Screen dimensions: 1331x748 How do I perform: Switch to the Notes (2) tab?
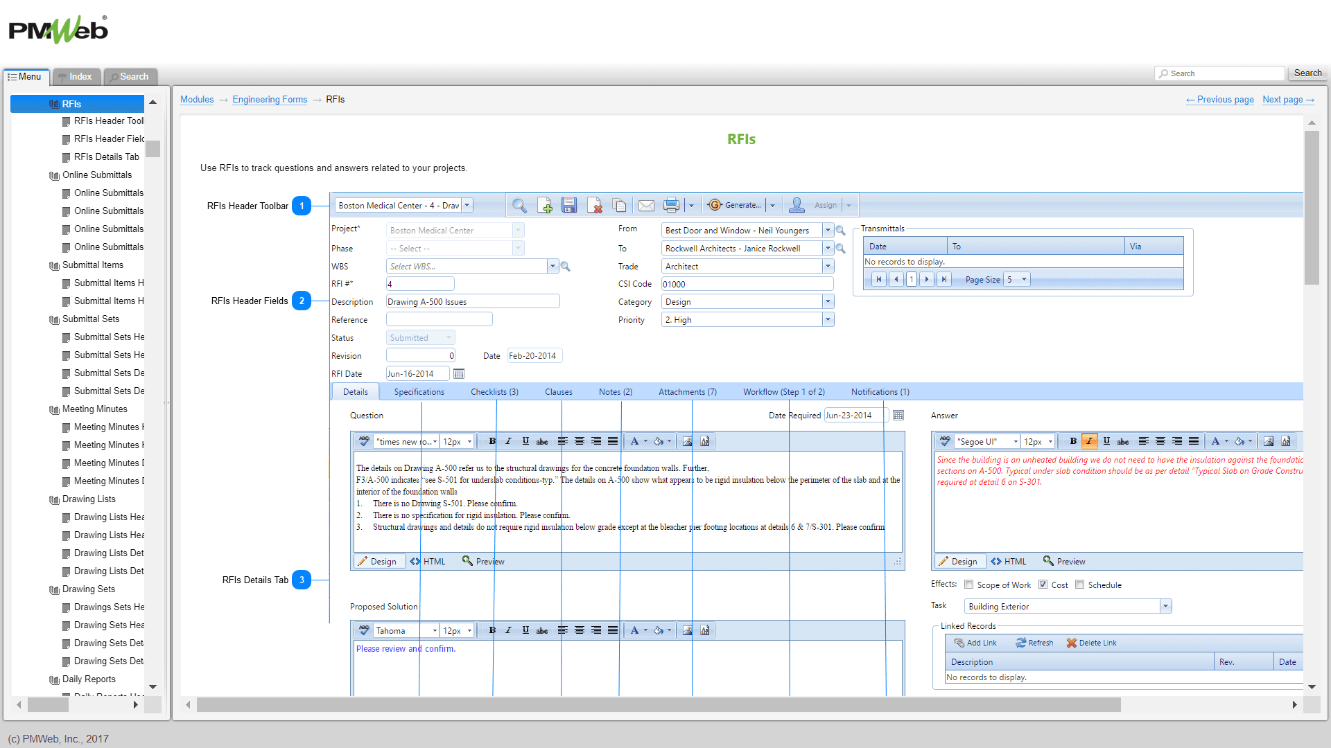coord(616,392)
